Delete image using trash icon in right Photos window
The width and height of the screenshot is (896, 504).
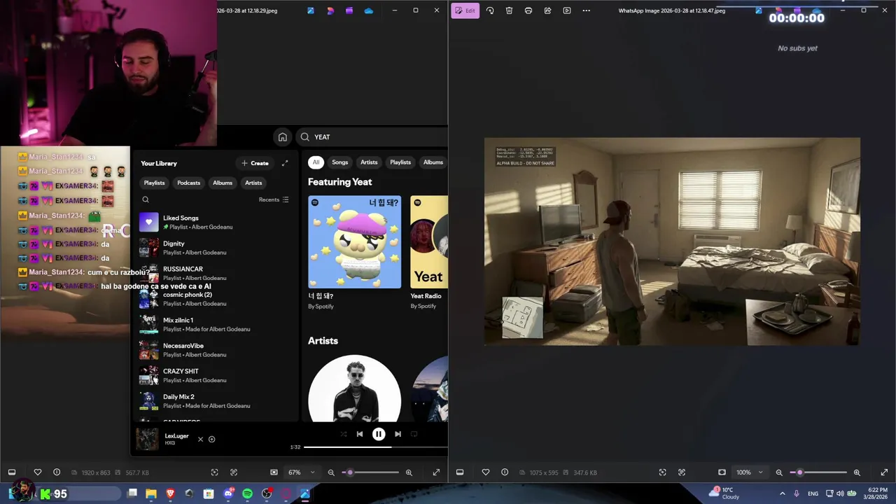509,10
